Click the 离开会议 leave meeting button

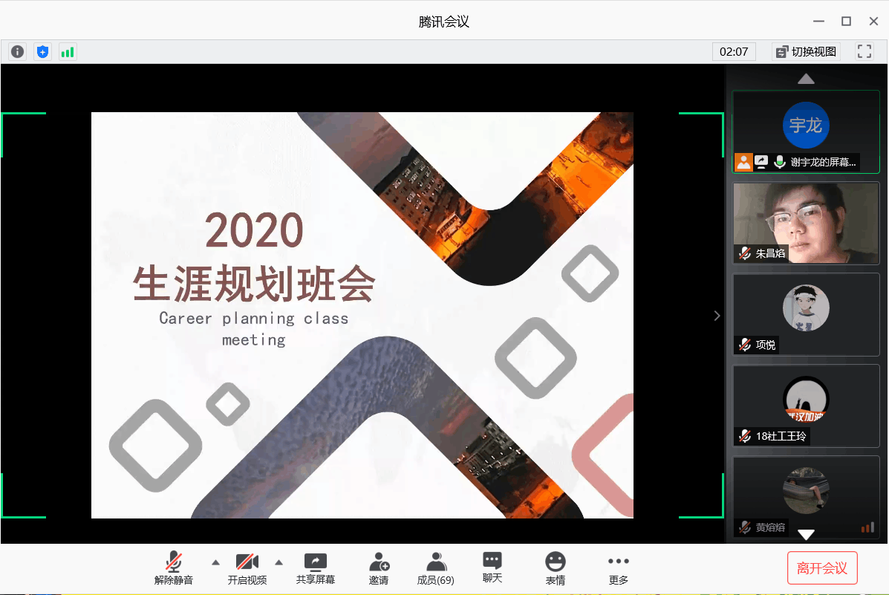pyautogui.click(x=822, y=568)
